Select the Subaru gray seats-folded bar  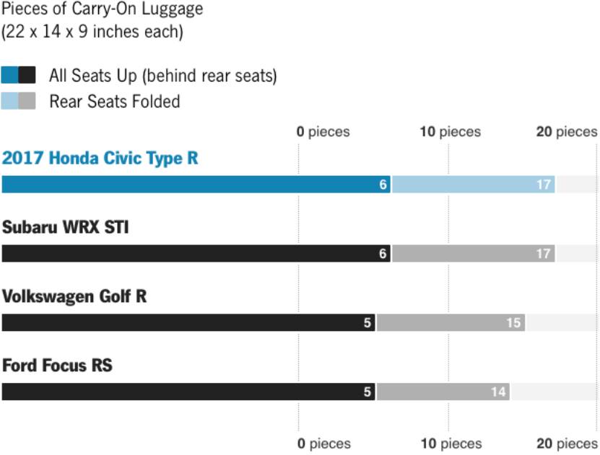click(x=473, y=254)
